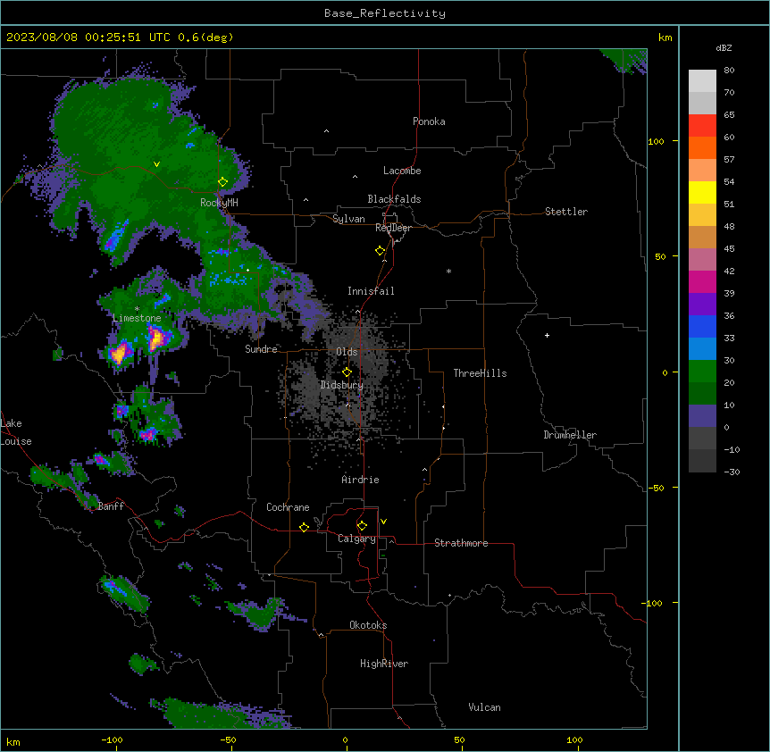
Task: Click the 33 dBZ blue color swatch
Action: point(702,349)
